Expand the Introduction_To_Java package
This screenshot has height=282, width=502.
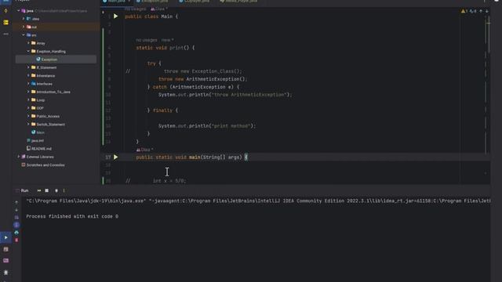[x=28, y=92]
